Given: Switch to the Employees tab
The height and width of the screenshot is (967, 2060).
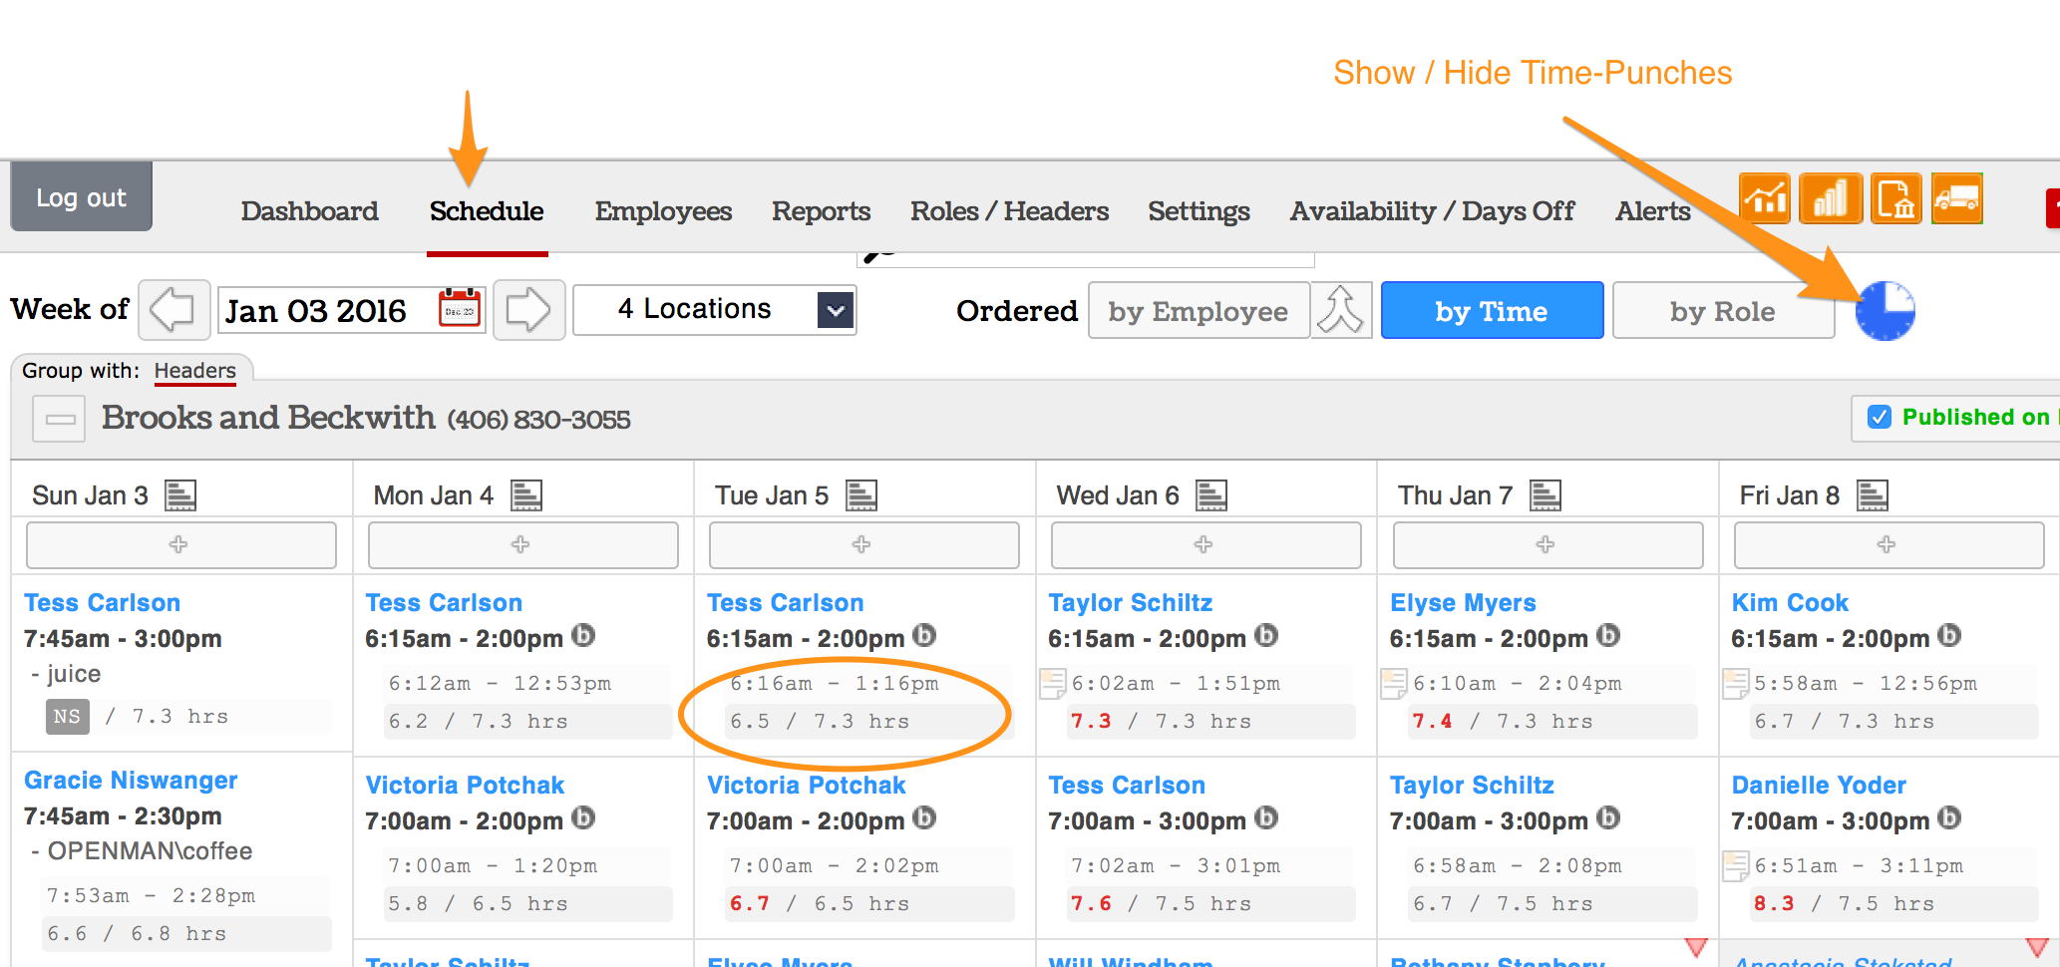Looking at the screenshot, I should point(663,210).
